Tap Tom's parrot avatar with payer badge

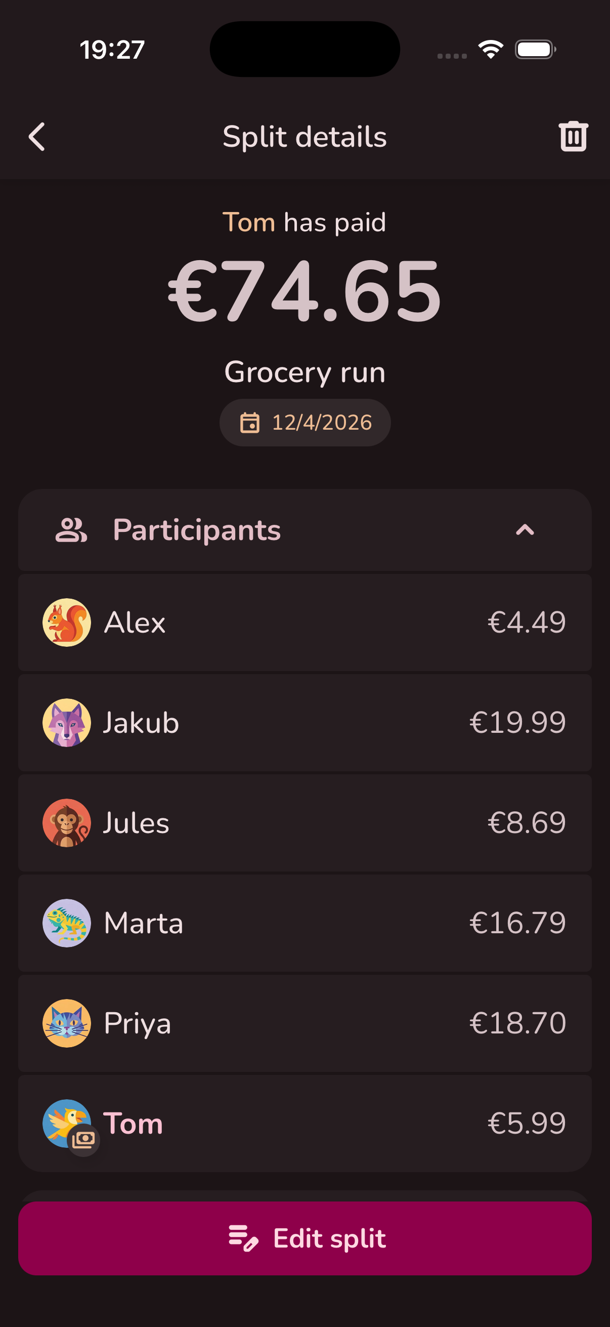click(67, 1124)
